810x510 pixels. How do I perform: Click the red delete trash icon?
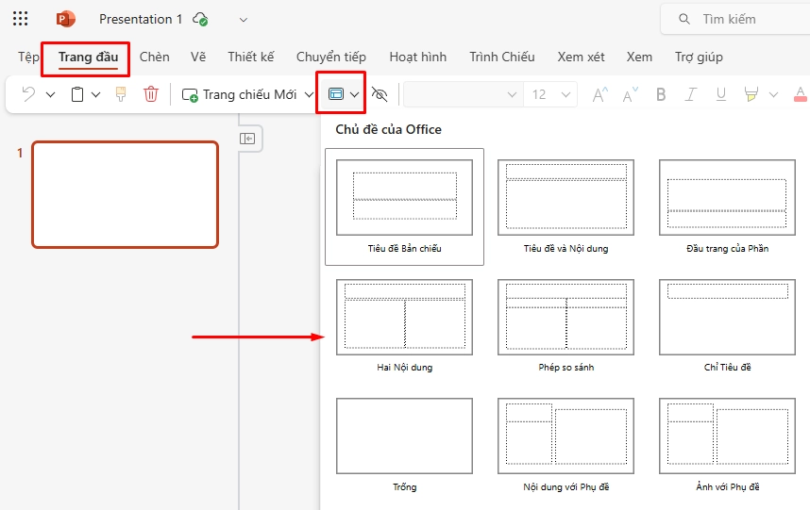(151, 94)
